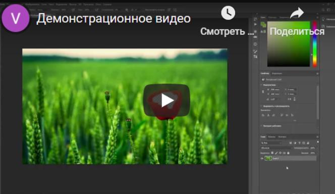Click the height field in Properties

[275, 94]
